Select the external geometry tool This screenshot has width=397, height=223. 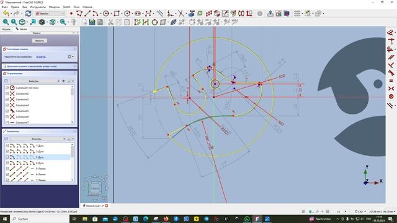pyautogui.click(x=192, y=14)
